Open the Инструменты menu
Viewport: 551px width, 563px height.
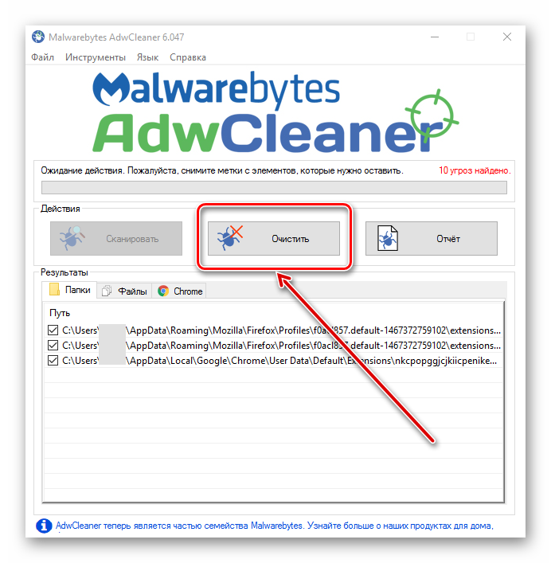pyautogui.click(x=96, y=57)
